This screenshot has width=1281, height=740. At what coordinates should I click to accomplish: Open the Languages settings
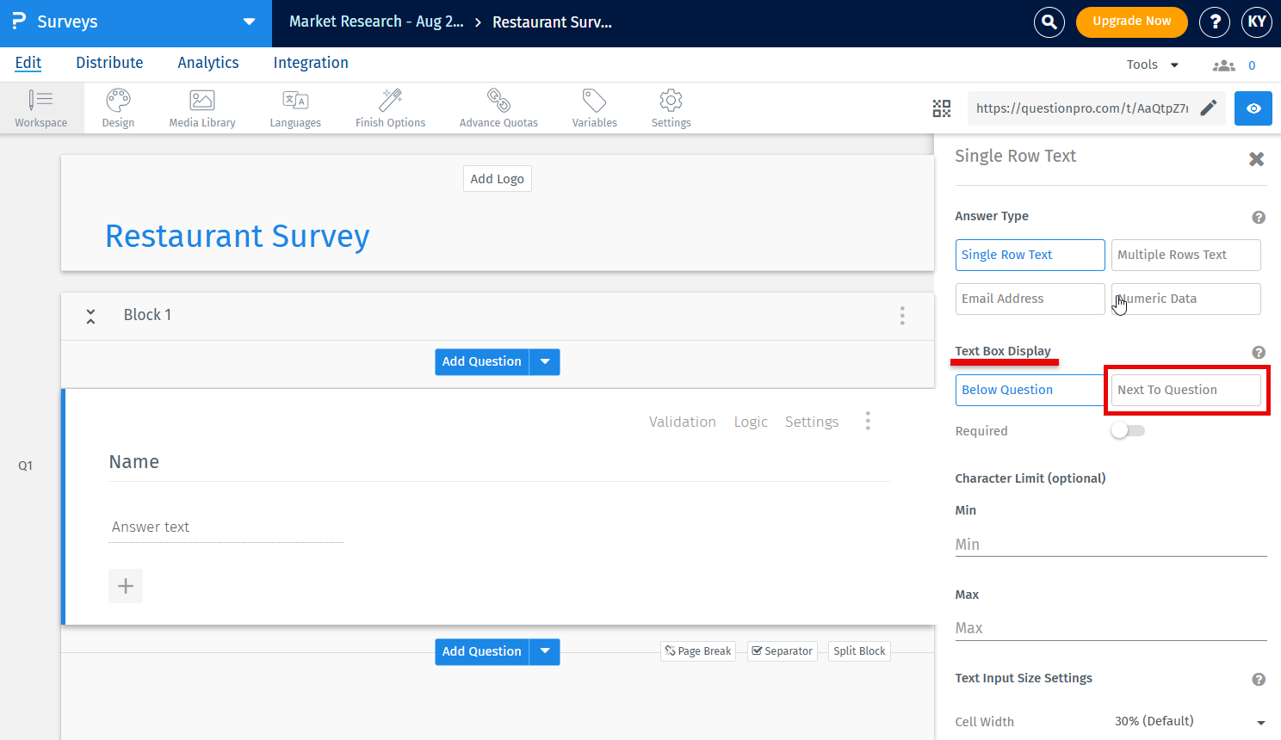click(295, 108)
